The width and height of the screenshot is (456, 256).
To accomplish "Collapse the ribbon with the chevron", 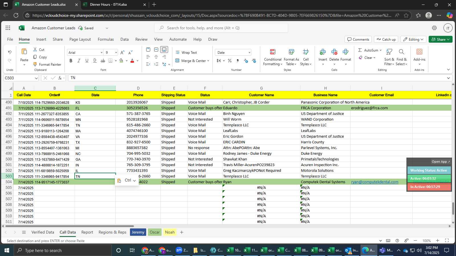I will pyautogui.click(x=448, y=70).
